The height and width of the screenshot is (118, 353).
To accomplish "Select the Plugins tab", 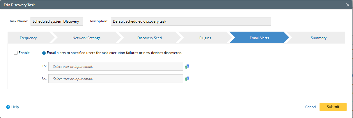I will 205,38.
